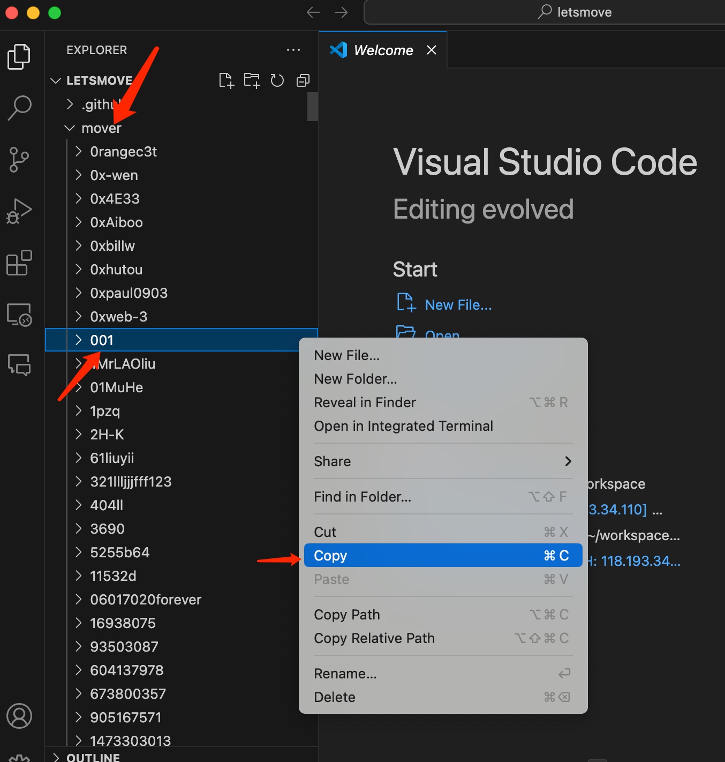Open Explorer views and more actions menu

coord(293,50)
